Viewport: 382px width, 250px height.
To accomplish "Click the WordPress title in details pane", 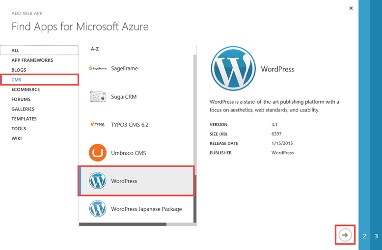I will coord(277,69).
